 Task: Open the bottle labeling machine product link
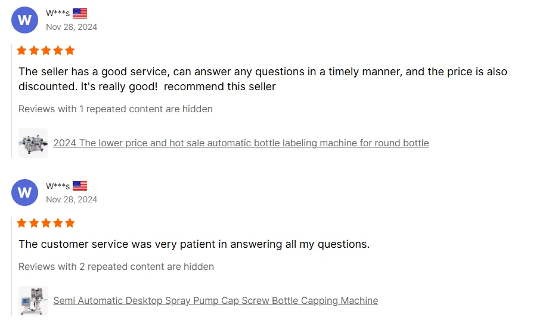coord(241,143)
